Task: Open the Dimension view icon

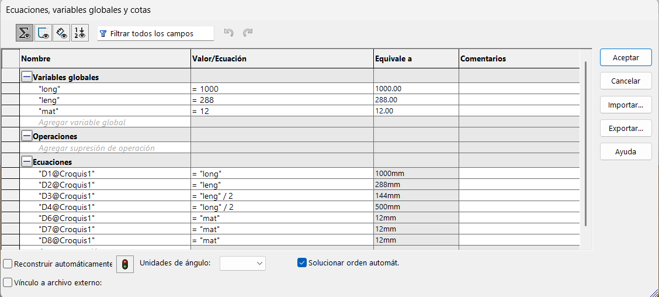Action: click(x=61, y=34)
